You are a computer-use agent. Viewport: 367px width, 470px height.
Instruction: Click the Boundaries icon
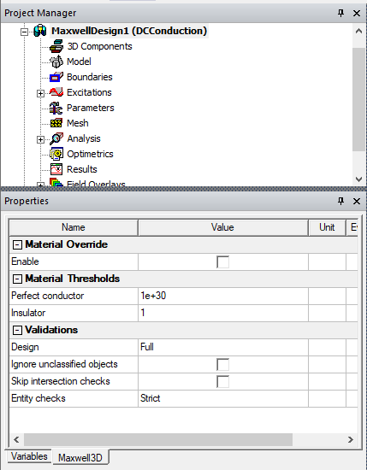(x=56, y=77)
